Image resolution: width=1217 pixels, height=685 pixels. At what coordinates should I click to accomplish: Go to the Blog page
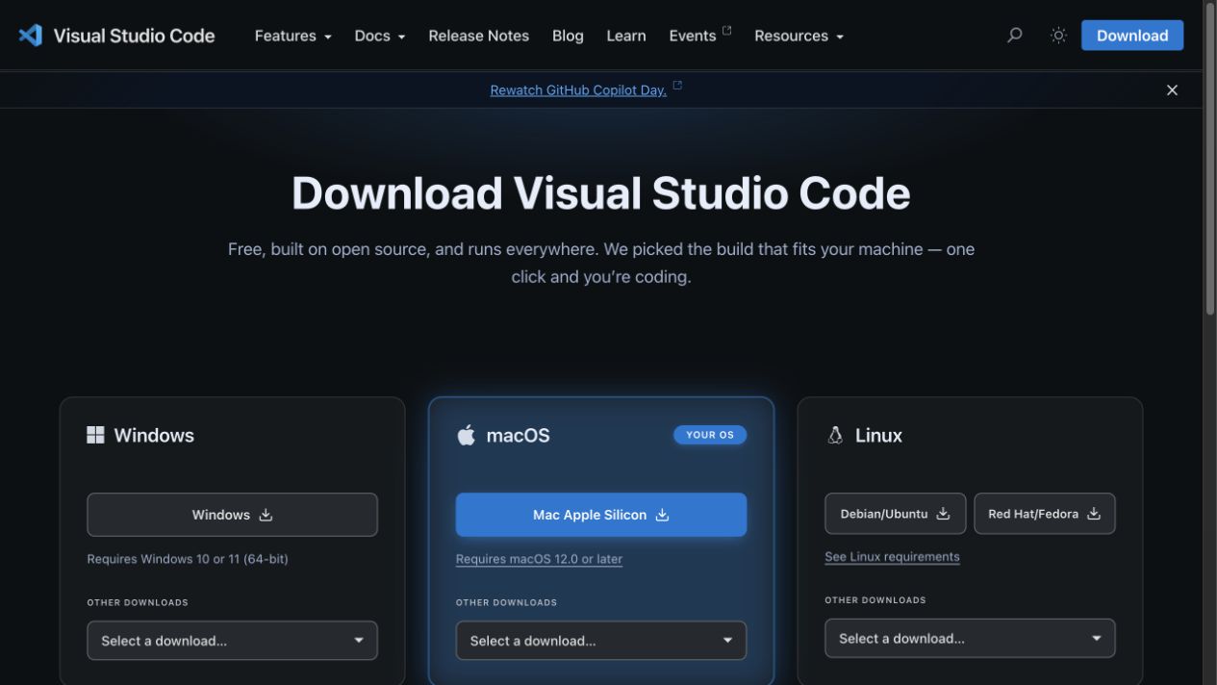(568, 36)
